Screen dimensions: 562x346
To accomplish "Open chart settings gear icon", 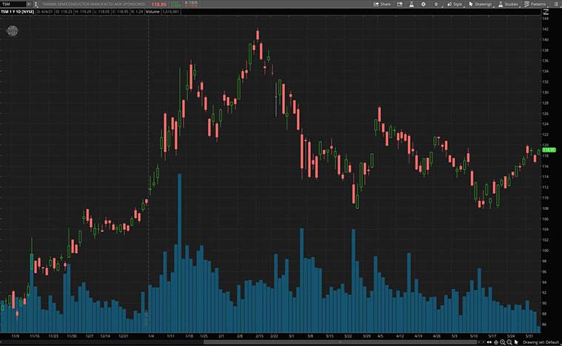I will point(424,4).
